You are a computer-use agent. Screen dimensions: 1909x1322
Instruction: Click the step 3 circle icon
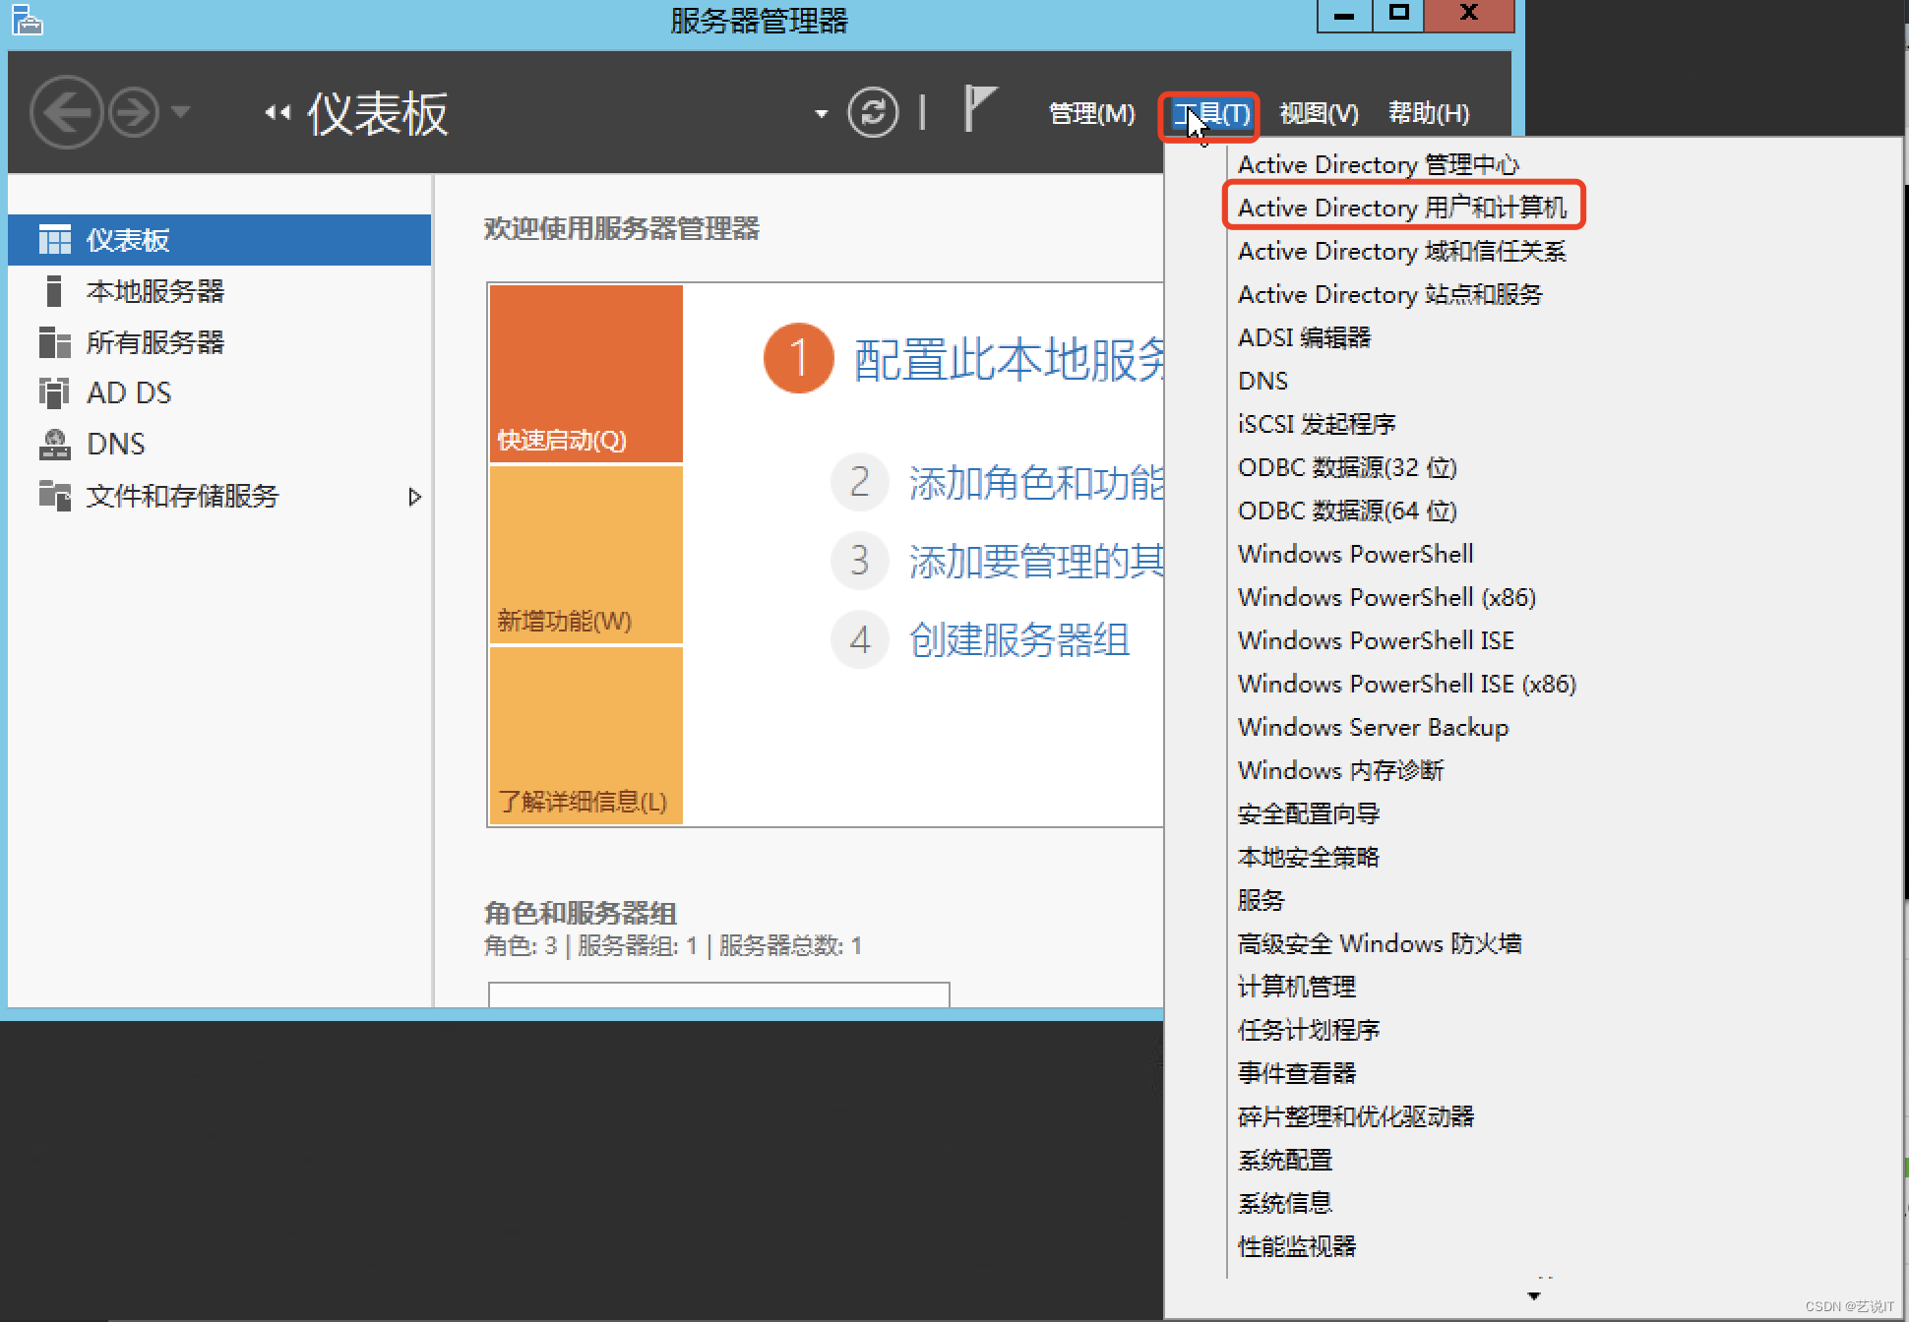click(x=860, y=561)
